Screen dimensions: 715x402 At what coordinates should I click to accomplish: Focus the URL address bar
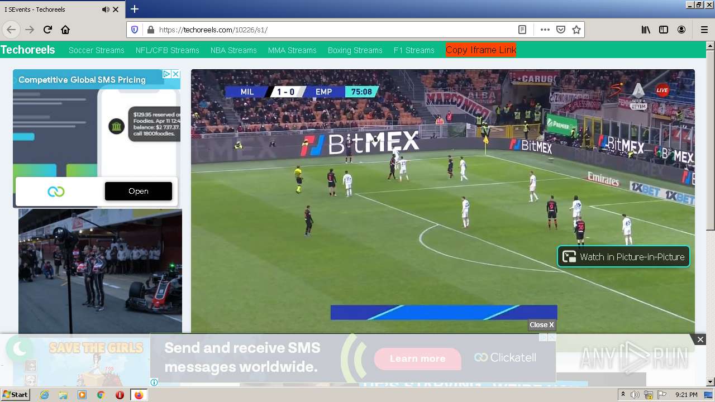(x=335, y=30)
